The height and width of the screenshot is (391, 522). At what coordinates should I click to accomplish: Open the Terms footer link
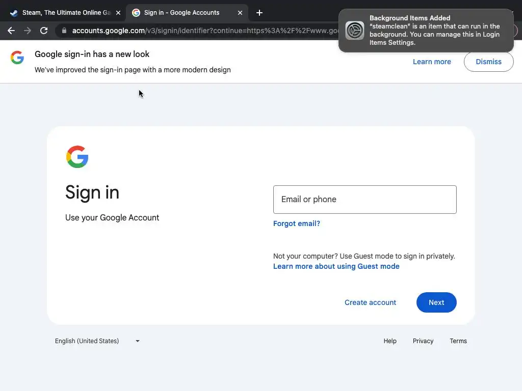[x=458, y=341]
